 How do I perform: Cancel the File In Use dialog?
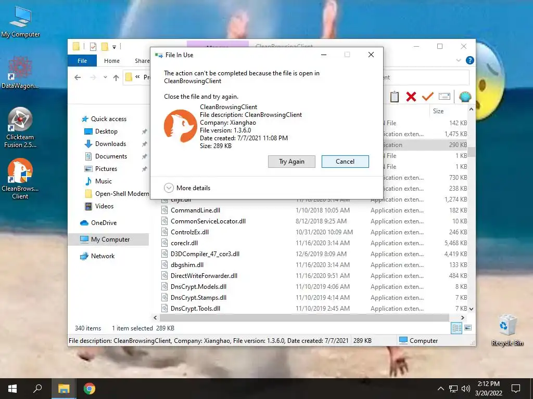click(x=345, y=162)
